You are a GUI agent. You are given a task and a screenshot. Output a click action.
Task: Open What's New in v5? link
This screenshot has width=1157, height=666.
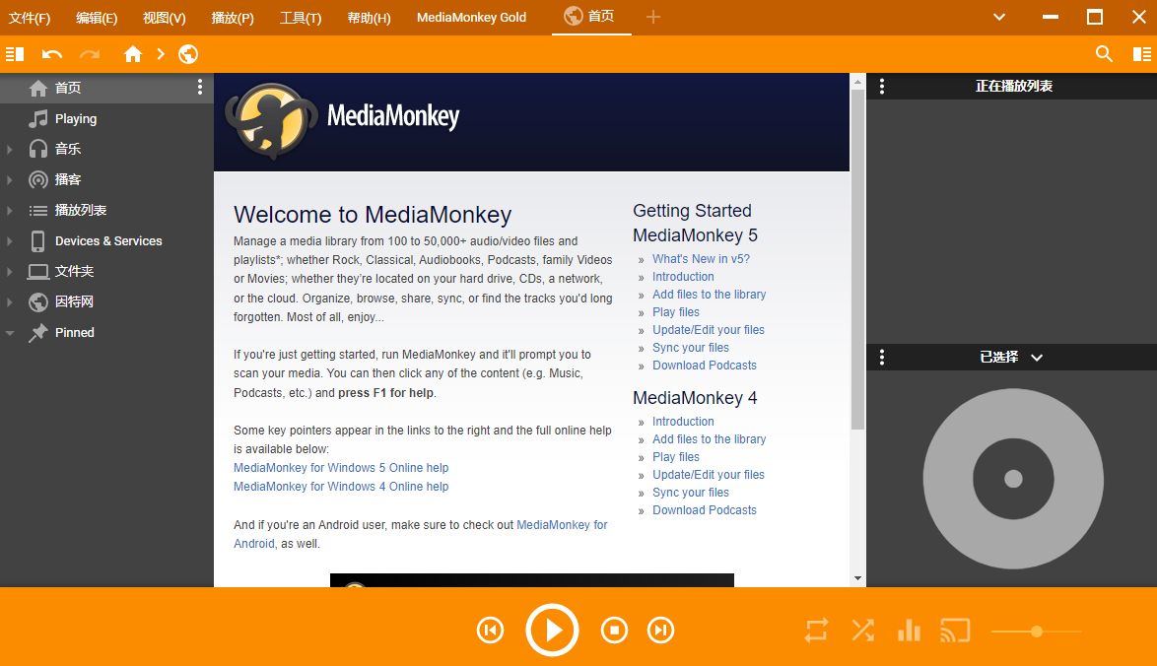tap(701, 259)
